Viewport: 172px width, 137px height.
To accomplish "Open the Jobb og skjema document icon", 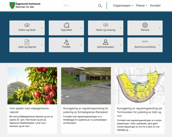I will tap(27, 42).
